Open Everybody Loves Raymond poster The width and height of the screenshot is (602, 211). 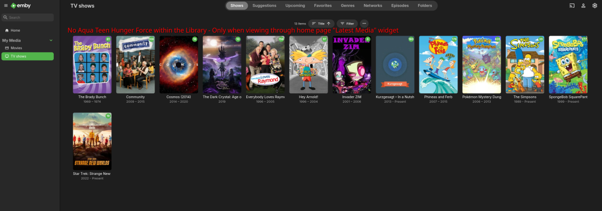[265, 65]
